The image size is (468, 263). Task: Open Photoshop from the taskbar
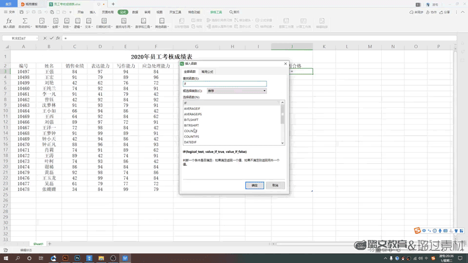coord(77,258)
